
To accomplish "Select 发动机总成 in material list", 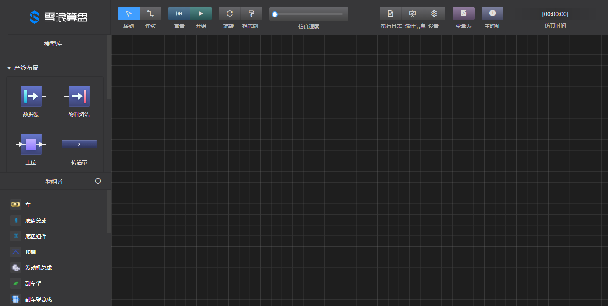I will point(38,268).
